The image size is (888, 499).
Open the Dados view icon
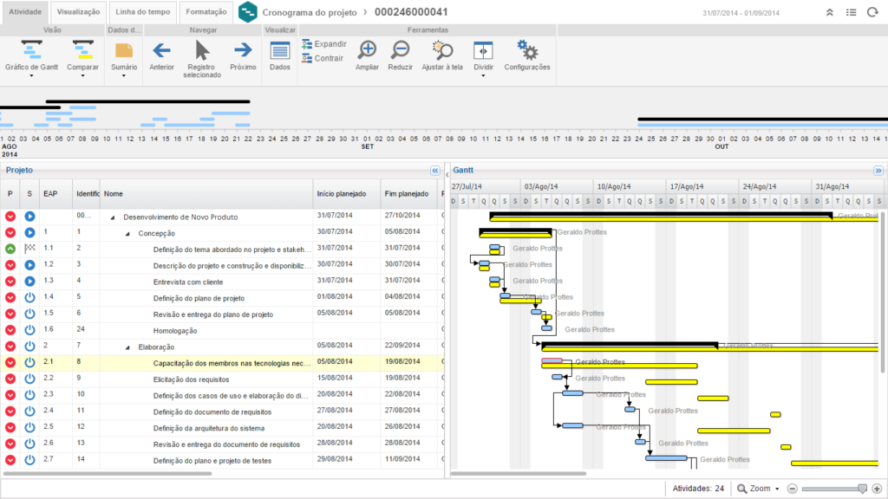pyautogui.click(x=280, y=51)
